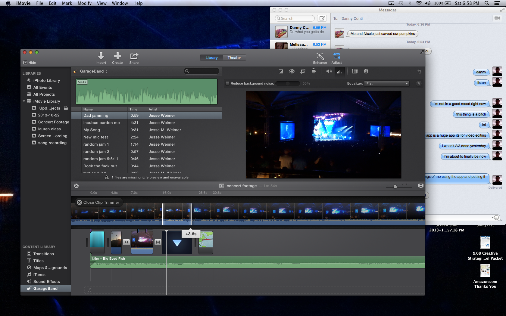Open stabilization camera icon

click(314, 71)
